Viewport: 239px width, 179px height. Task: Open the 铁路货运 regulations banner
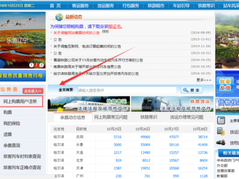pyautogui.click(x=172, y=104)
